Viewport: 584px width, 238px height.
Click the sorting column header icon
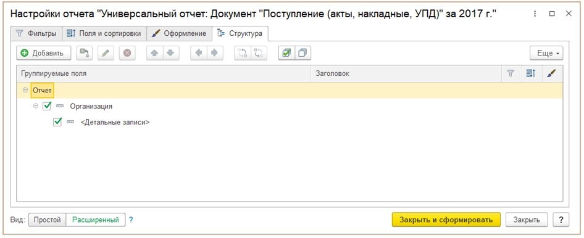pyautogui.click(x=530, y=73)
